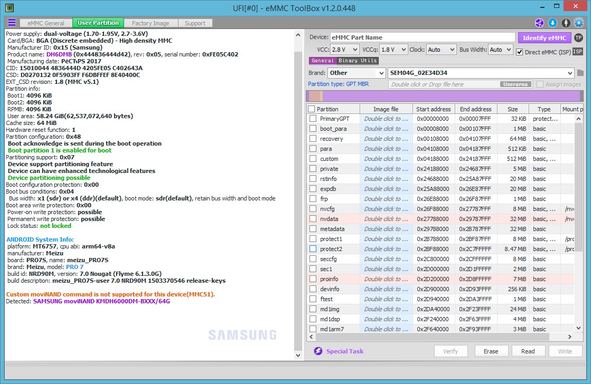Switch to eMMC General tab
591x384 pixels.
(45, 23)
